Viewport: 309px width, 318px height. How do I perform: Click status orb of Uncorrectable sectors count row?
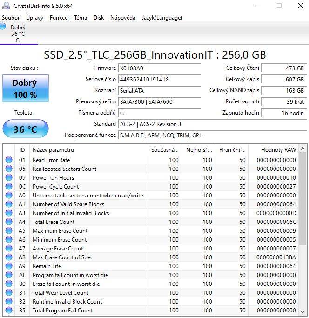[x=9, y=195]
